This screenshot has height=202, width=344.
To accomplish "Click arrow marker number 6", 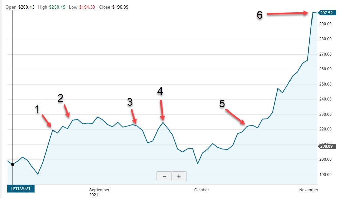I will 288,14.
